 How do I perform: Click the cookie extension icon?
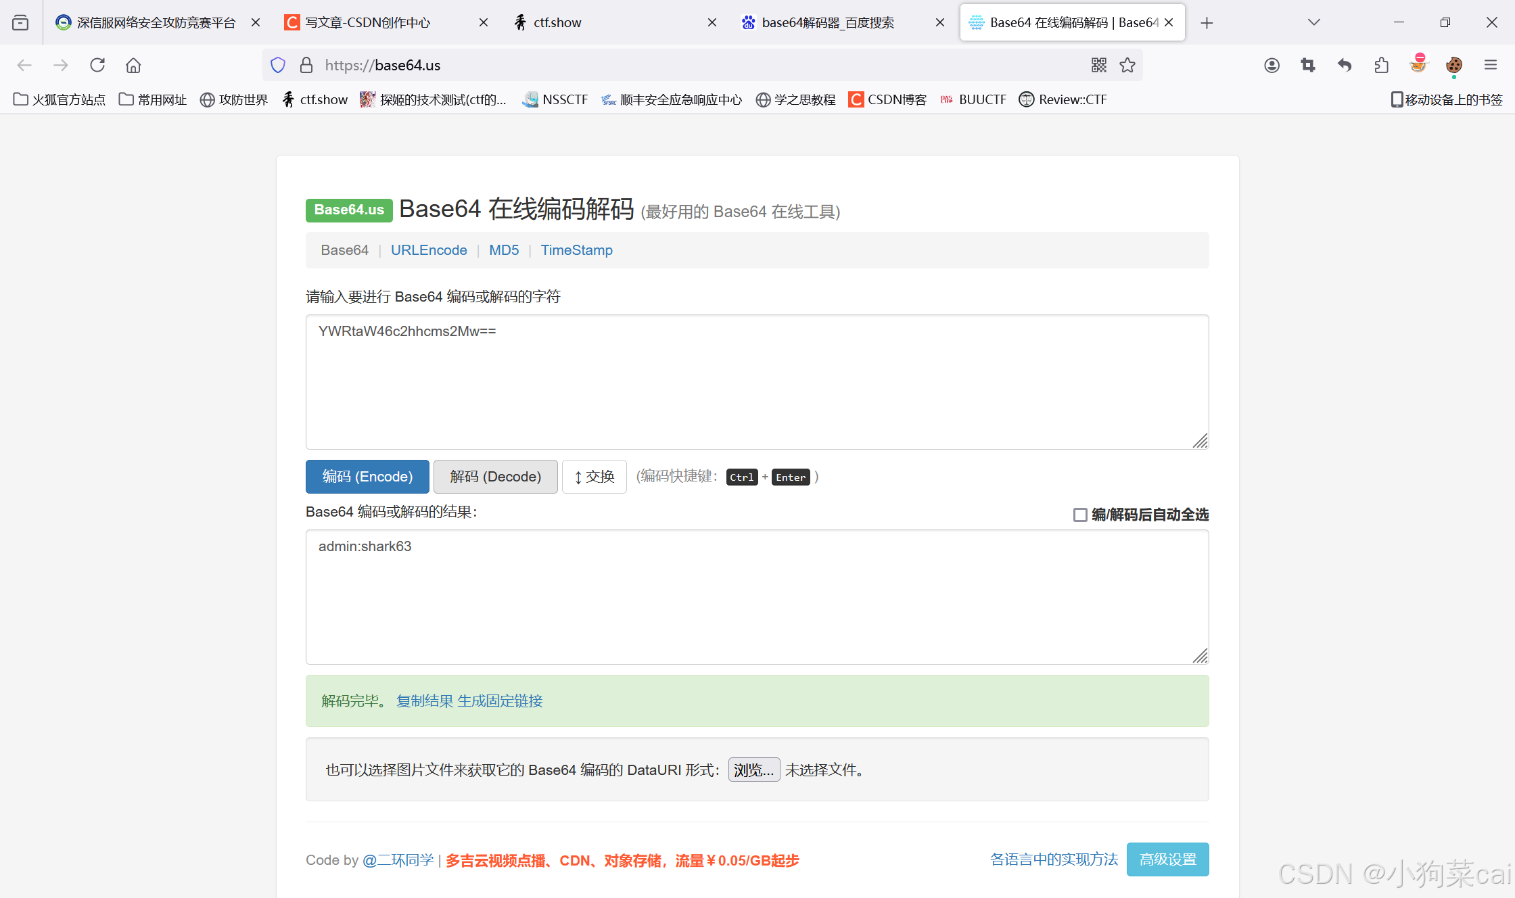pyautogui.click(x=1454, y=65)
